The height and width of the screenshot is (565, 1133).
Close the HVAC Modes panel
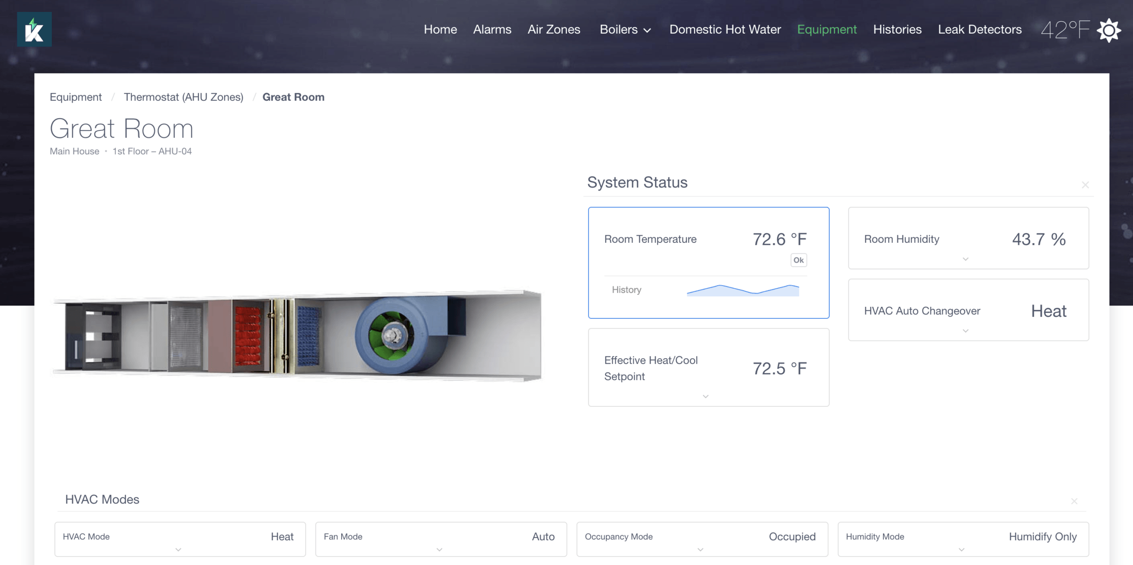pos(1074,501)
